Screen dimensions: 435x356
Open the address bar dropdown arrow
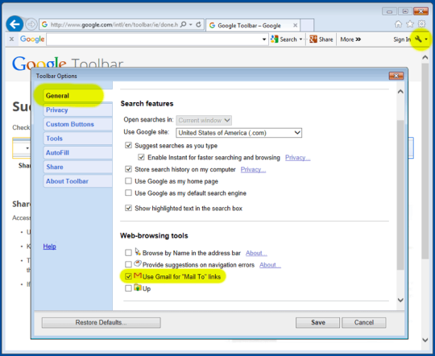tap(191, 24)
